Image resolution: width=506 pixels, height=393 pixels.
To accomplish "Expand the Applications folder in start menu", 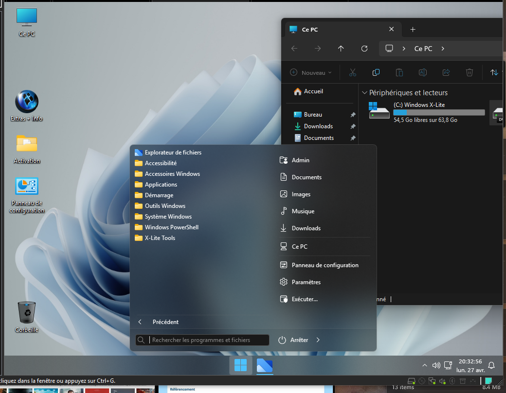I will (156, 184).
